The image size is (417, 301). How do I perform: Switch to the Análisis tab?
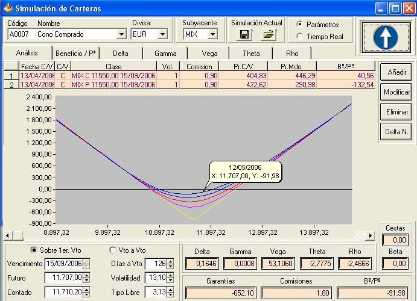point(27,53)
